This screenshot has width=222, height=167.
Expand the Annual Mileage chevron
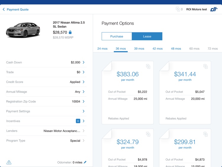83,92
